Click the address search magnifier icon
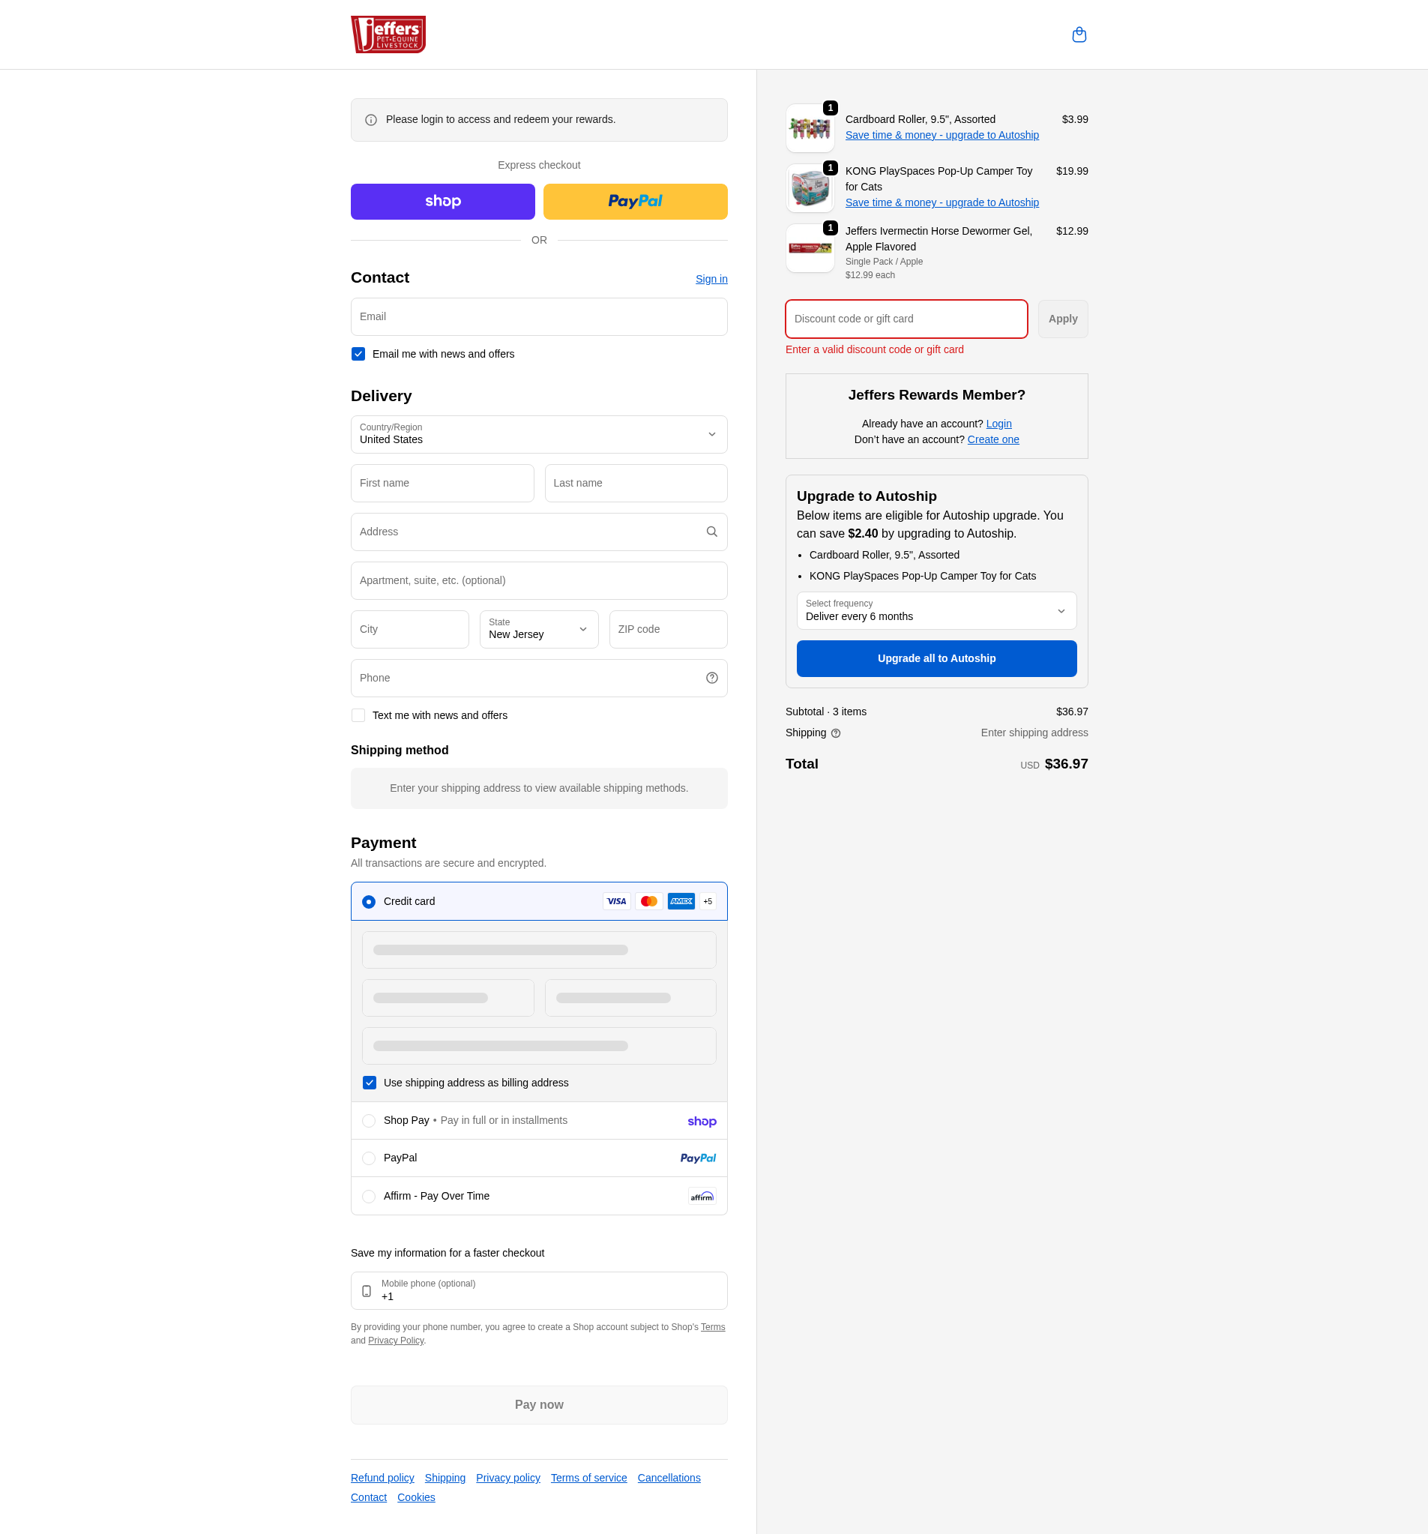This screenshot has width=1428, height=1534. 711,532
